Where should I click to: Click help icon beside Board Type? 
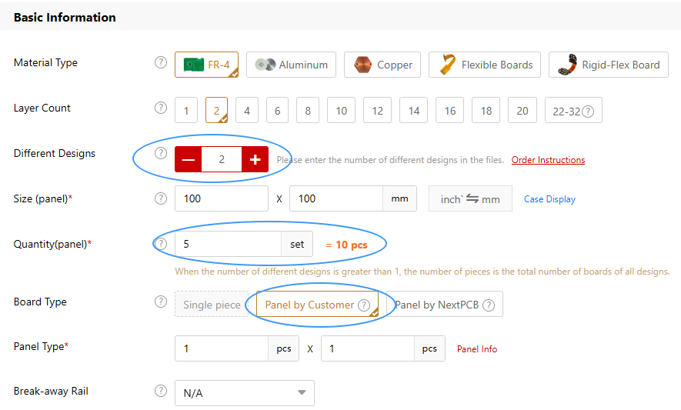(x=161, y=302)
